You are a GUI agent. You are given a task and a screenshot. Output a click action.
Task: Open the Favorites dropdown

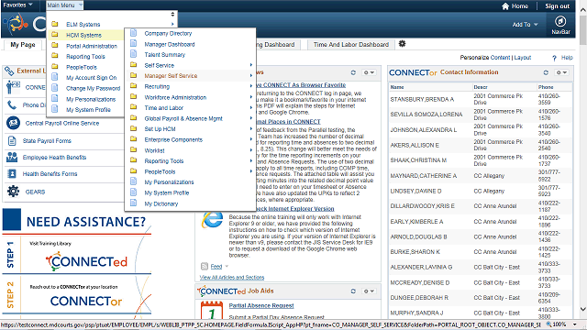17,5
